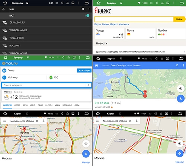Click magnifier icon in mail.ru search field
The height and width of the screenshot is (168, 186).
(89, 85)
